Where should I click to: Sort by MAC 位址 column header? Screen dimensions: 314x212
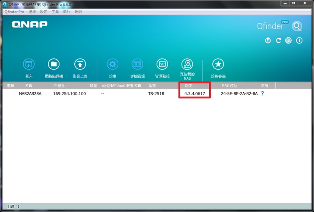point(229,86)
